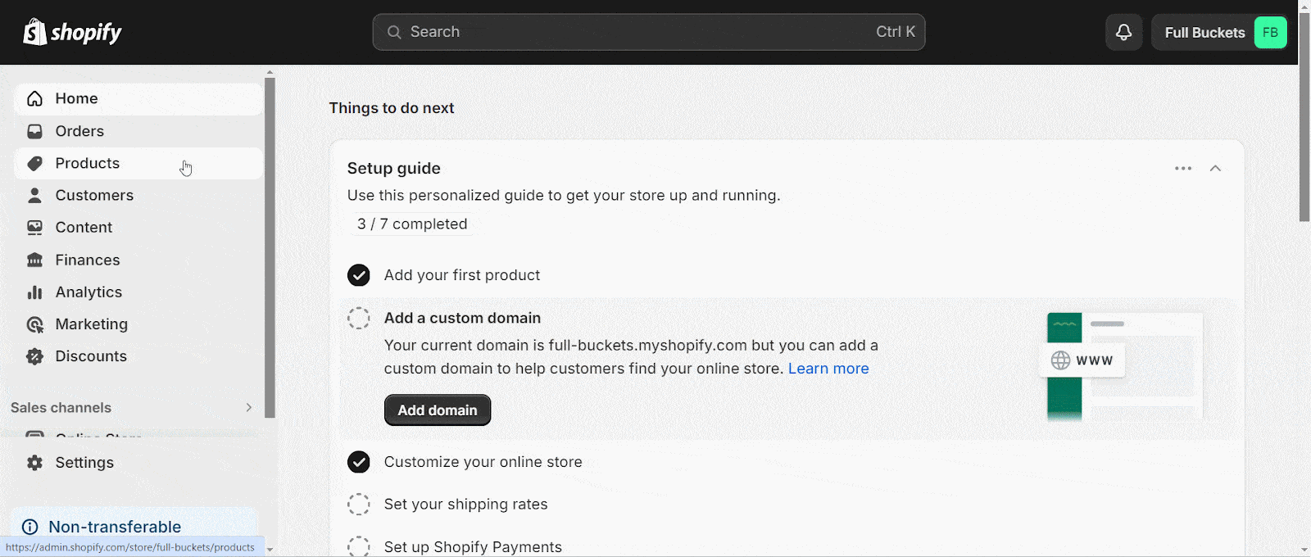1311x557 pixels.
Task: Click the Marketing target icon
Action: pos(34,324)
